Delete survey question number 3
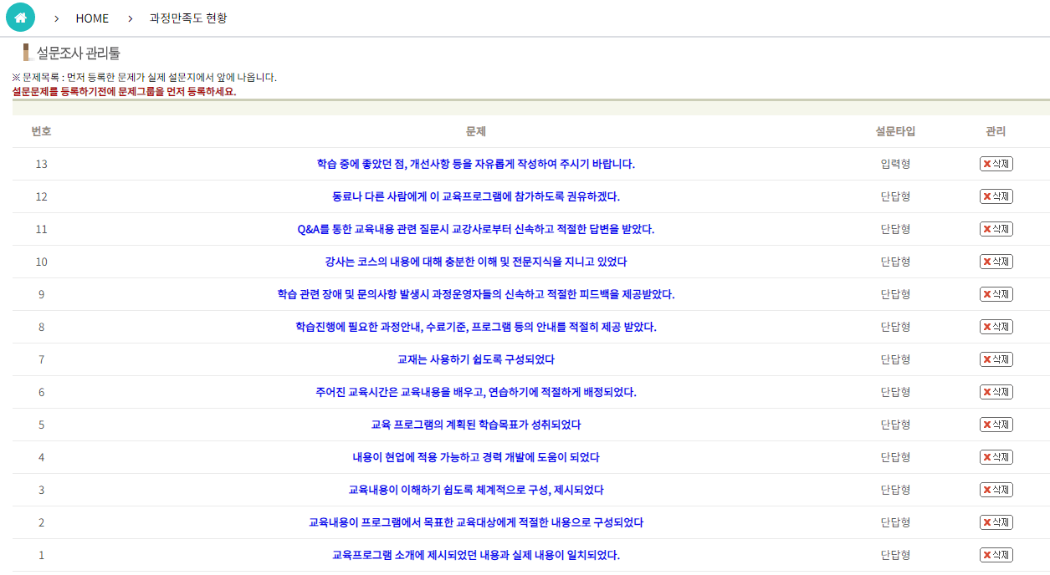1050x575 pixels. coord(996,490)
